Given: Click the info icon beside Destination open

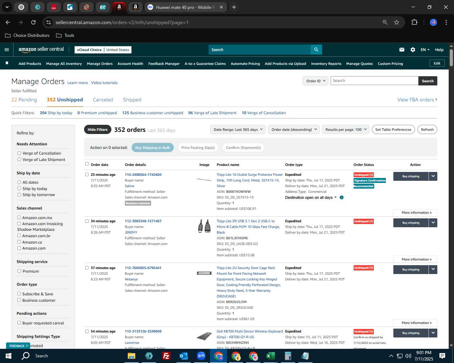Looking at the screenshot, I should 342,197.
